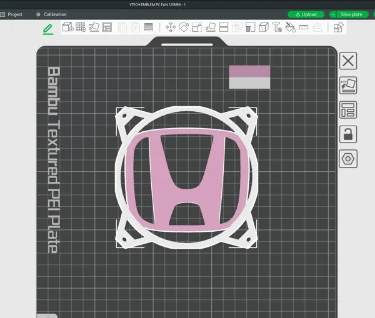
Task: Select the Rotate tool
Action: [x=184, y=27]
